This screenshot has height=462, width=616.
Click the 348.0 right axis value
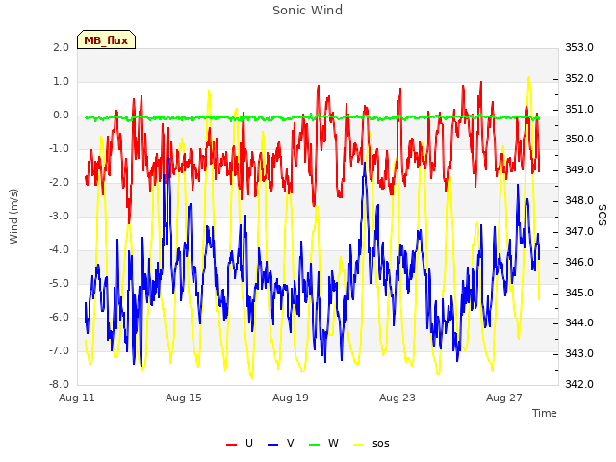579,201
